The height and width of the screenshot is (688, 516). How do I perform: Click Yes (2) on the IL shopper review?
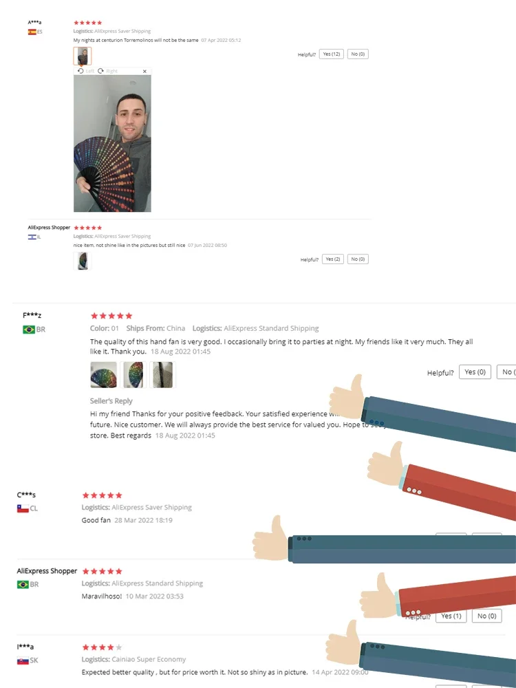pyautogui.click(x=332, y=259)
